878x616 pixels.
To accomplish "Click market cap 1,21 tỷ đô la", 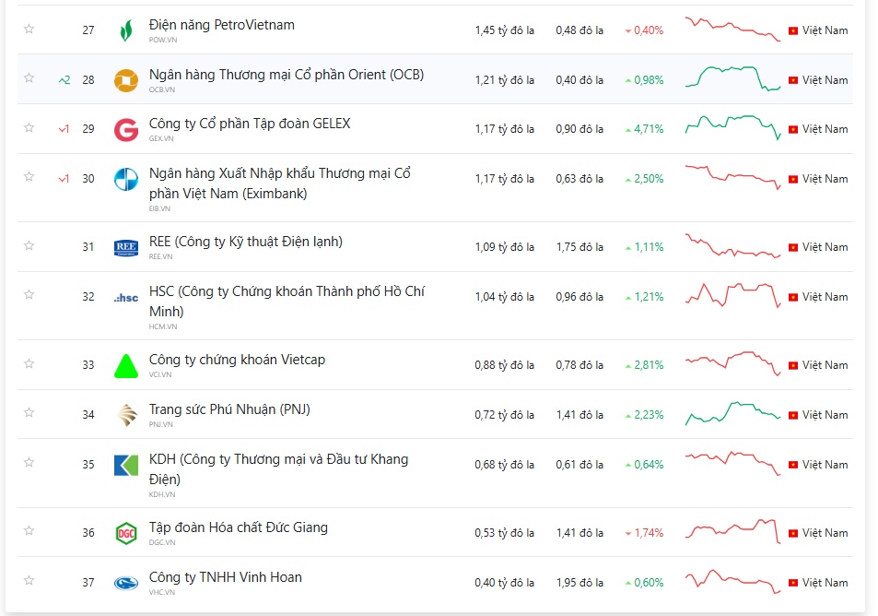I will tap(505, 80).
